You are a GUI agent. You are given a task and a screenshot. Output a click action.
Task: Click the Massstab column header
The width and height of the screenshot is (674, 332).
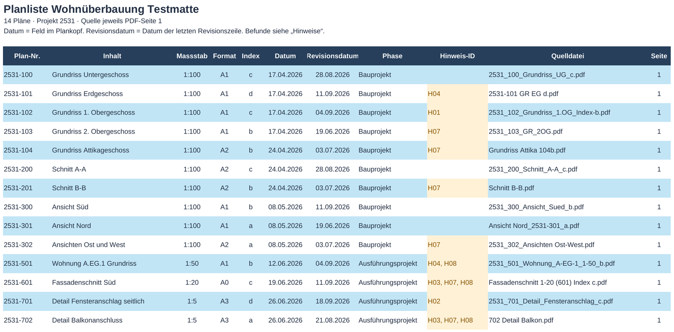[x=192, y=56]
